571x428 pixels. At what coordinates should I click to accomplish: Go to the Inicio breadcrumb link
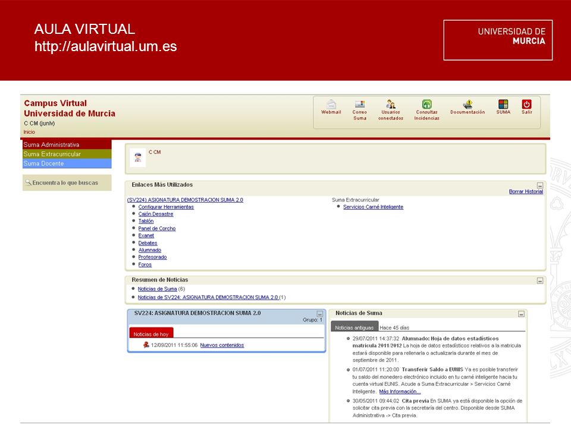tap(30, 132)
